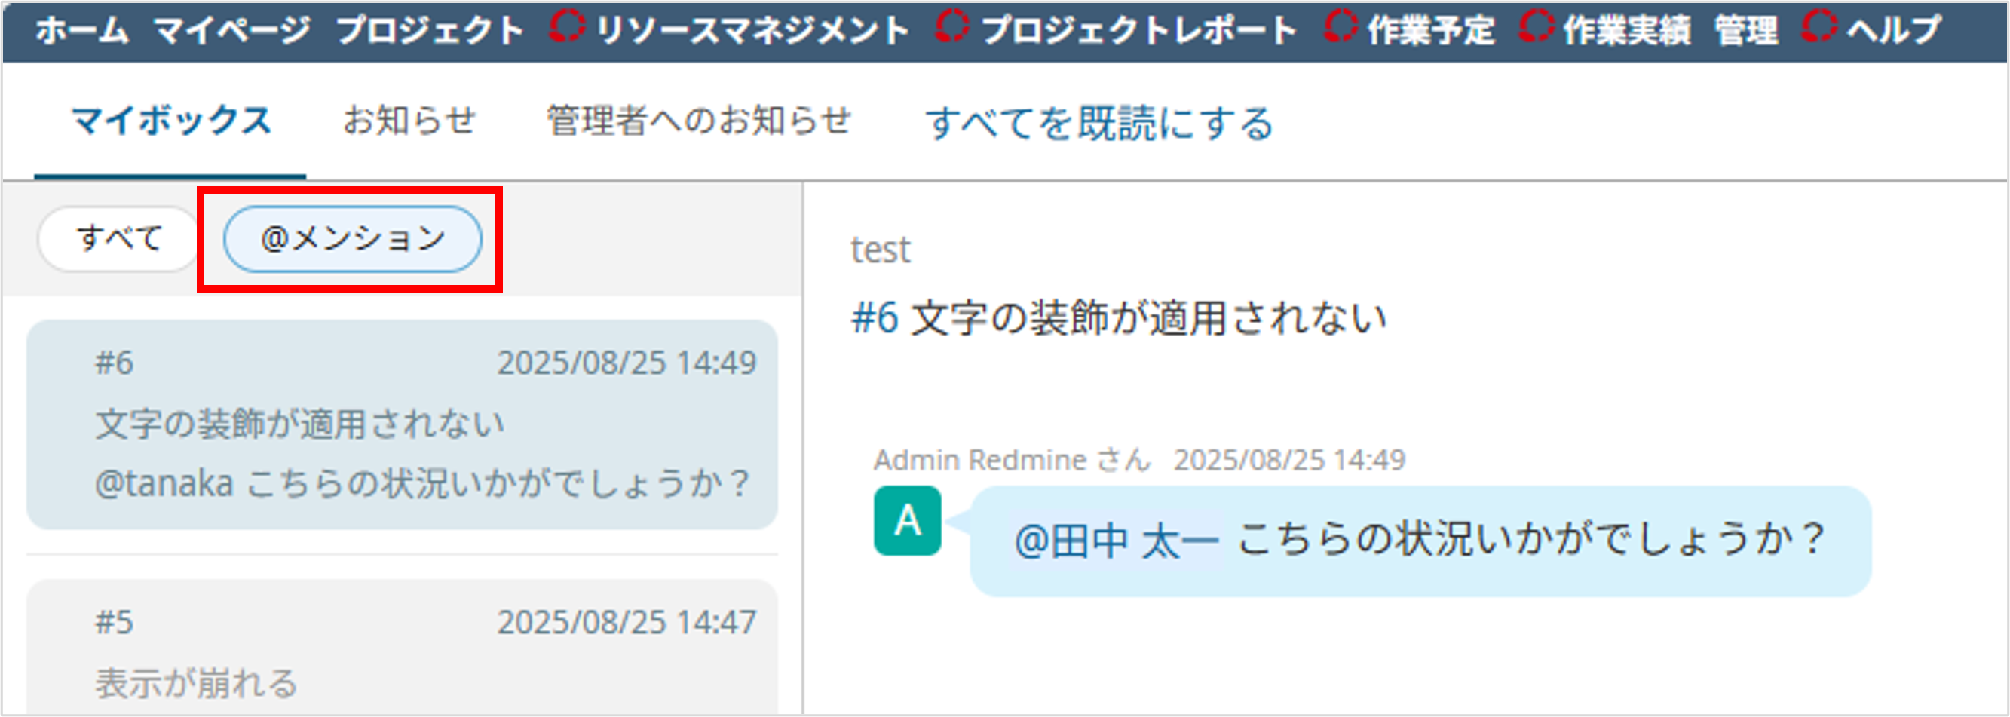The width and height of the screenshot is (2010, 717).
Task: Go to マイページ in top navigation
Action: point(231,31)
